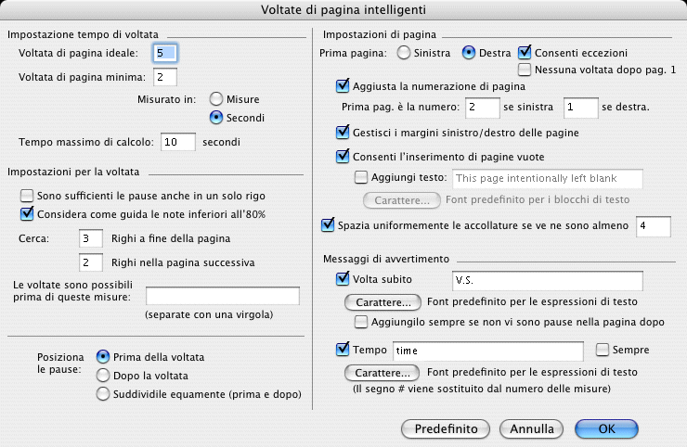687x447 pixels.
Task: Toggle Aggiusta la numerazione di pagina
Action: 341,86
